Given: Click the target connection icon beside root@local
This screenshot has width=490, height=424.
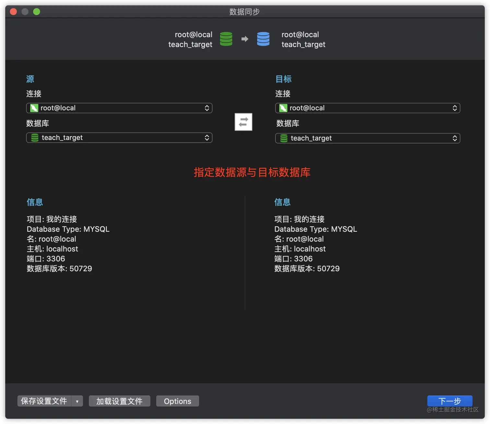Looking at the screenshot, I should point(283,108).
